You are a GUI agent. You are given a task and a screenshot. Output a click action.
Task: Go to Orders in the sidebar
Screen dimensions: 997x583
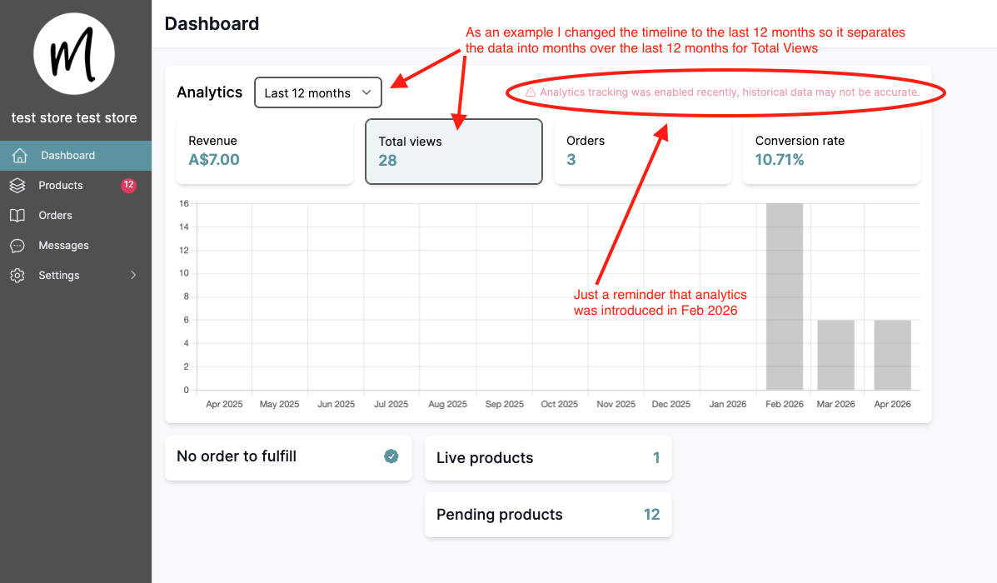click(x=55, y=216)
